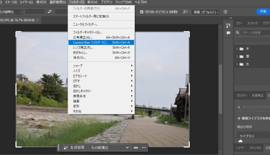Open the History panel icon in the dock
Screen dimensions: 270x155
pyautogui.click(x=228, y=26)
